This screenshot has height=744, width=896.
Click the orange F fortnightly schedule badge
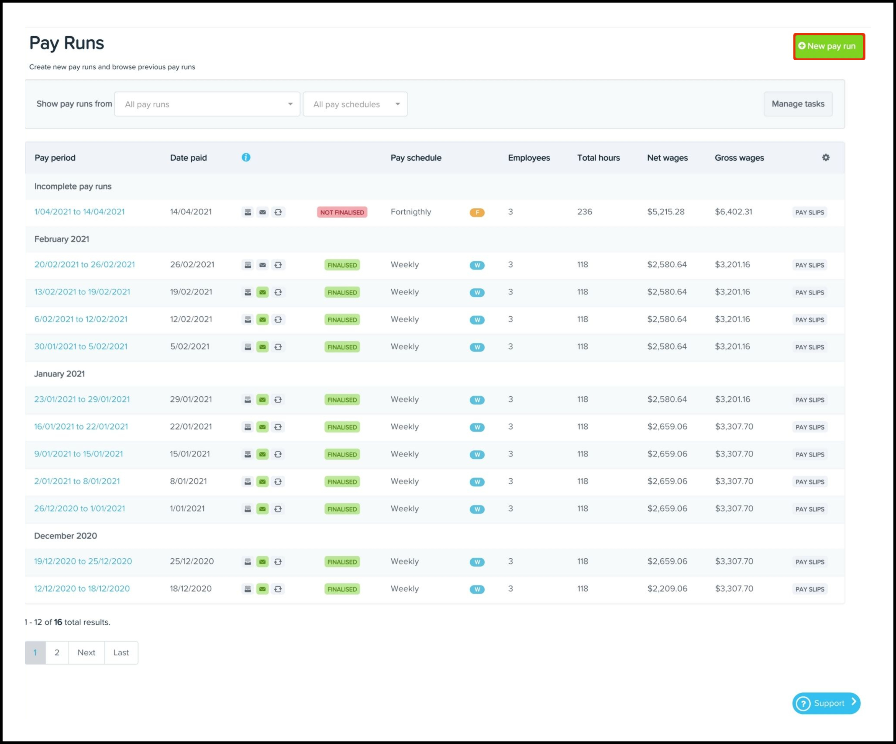[477, 212]
